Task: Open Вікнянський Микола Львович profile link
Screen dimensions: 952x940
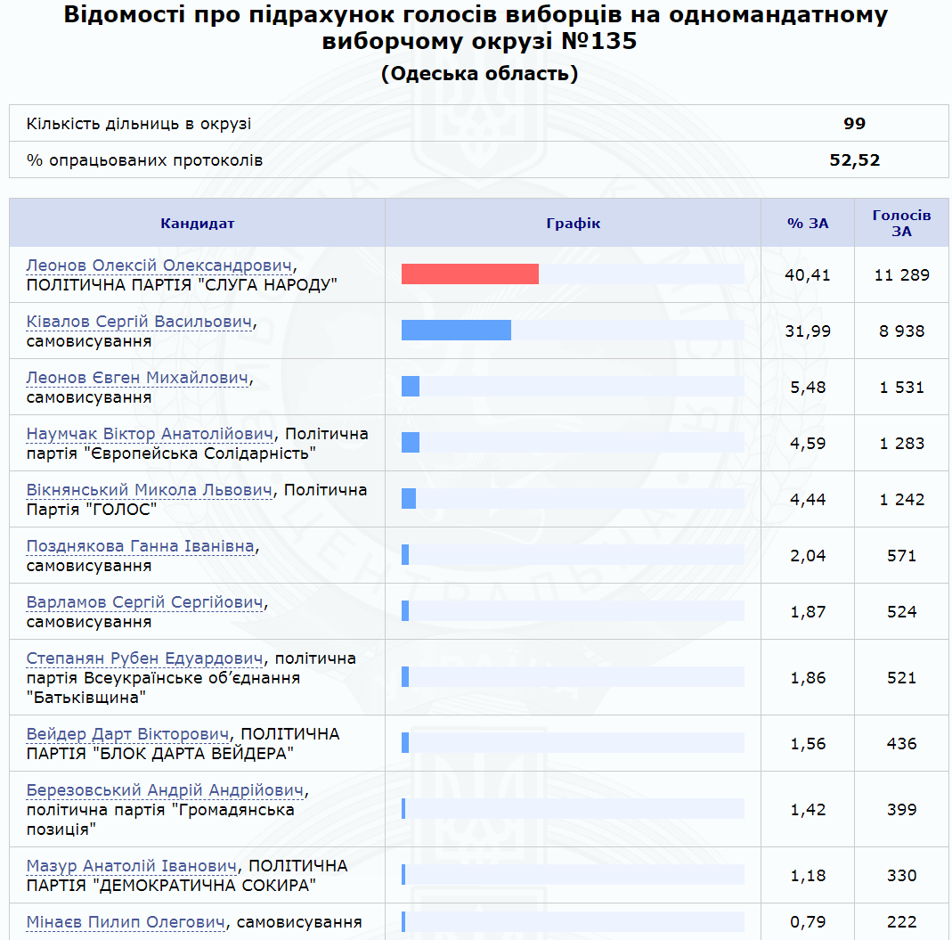Action: 149,490
